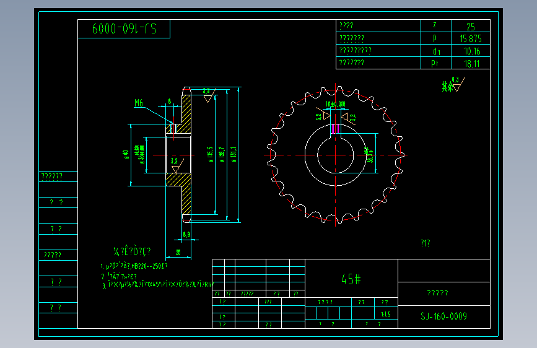The width and height of the screenshot is (537, 348).
Task: Click the value 18.11 in parameter table
Action: (x=471, y=64)
